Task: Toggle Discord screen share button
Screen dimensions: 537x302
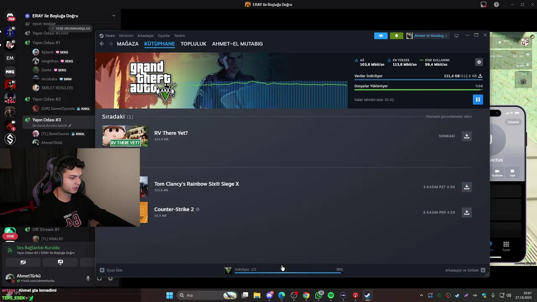Action: (x=60, y=262)
